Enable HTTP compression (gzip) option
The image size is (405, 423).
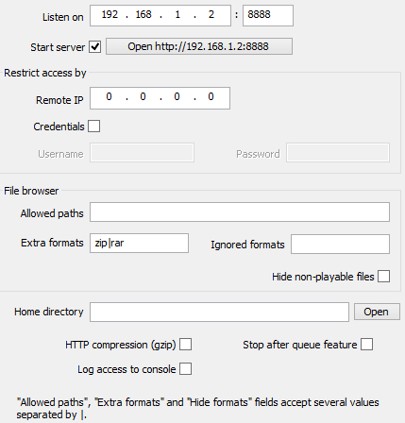(x=185, y=345)
